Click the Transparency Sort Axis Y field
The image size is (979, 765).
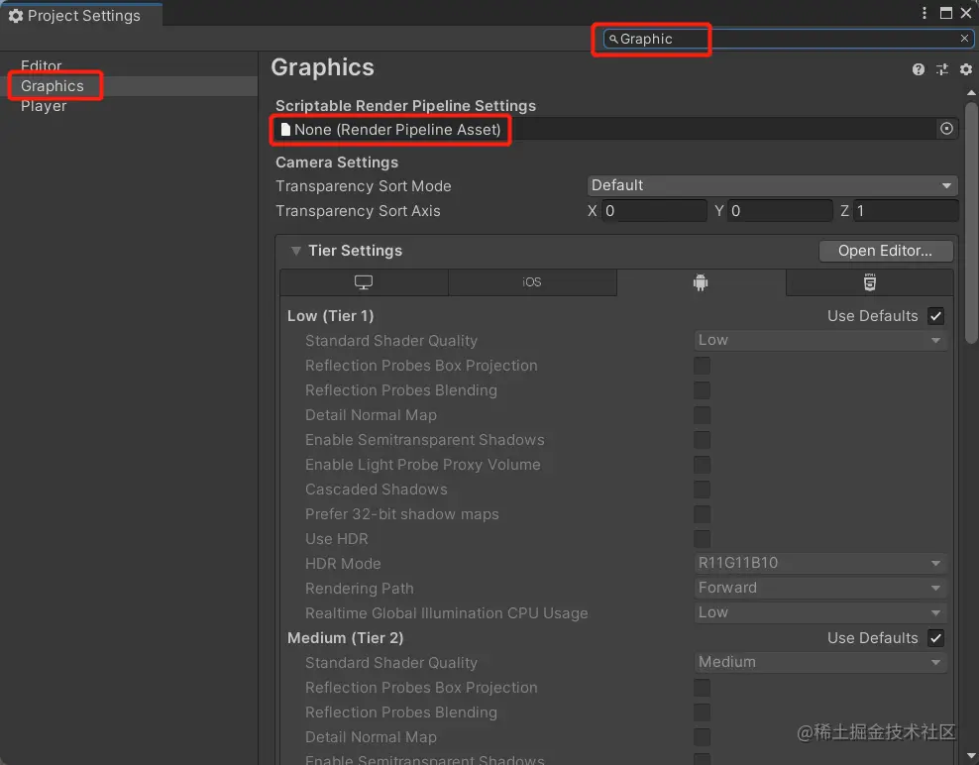779,211
